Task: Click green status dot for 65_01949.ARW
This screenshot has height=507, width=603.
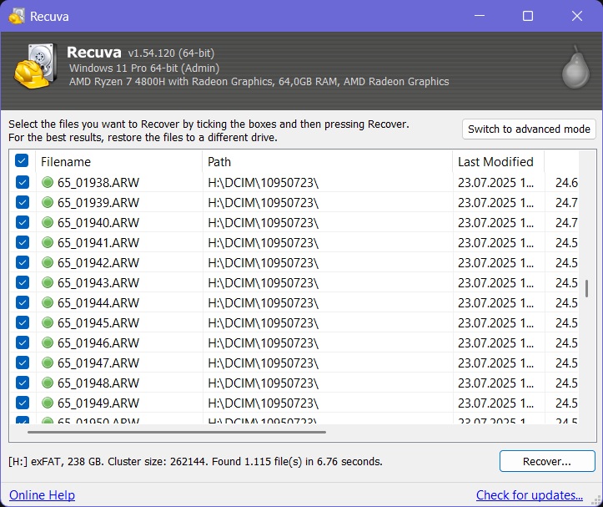Action: coord(48,403)
